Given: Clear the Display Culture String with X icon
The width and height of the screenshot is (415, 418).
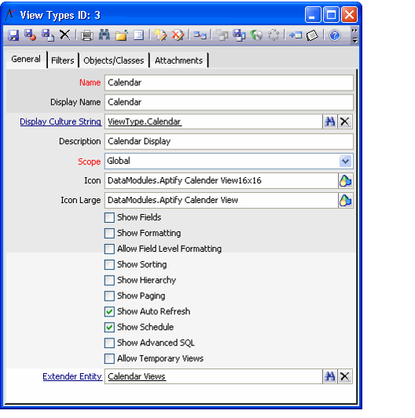Looking at the screenshot, I should (345, 122).
